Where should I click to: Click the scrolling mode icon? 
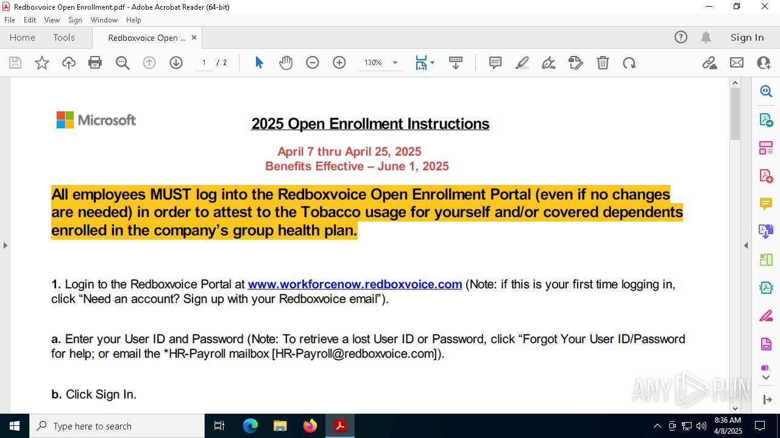pos(456,63)
